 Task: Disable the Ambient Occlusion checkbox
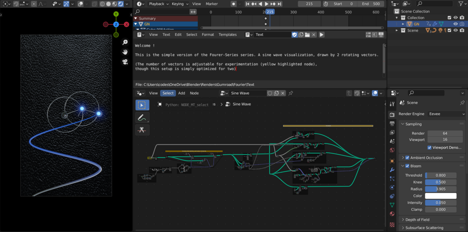(407, 157)
